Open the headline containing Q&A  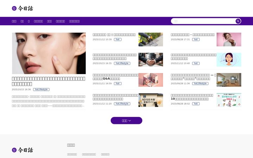click(x=115, y=77)
